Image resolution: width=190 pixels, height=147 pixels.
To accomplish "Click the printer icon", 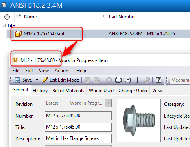I will [118, 80].
